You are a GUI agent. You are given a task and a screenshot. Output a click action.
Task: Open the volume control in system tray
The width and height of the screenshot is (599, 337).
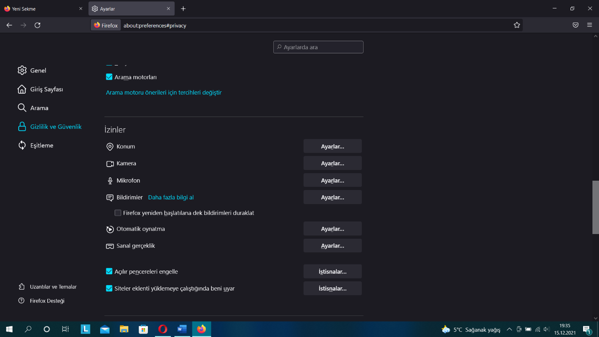[x=547, y=330]
